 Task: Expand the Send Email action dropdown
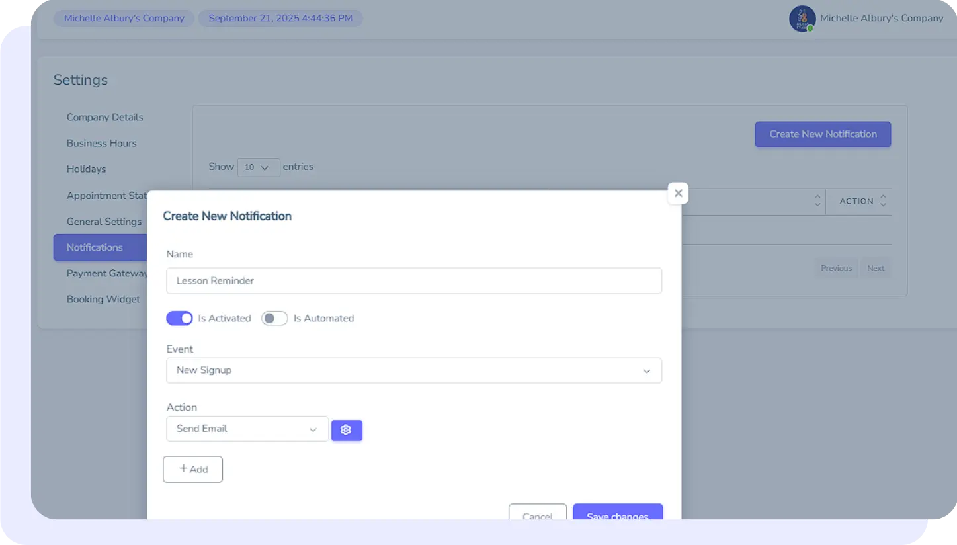[247, 429]
